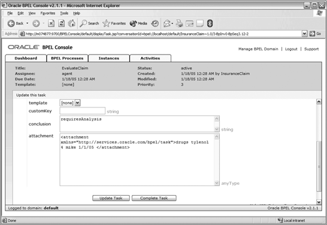
Task: Click the Windows logo throbber icon
Action: [319, 13]
